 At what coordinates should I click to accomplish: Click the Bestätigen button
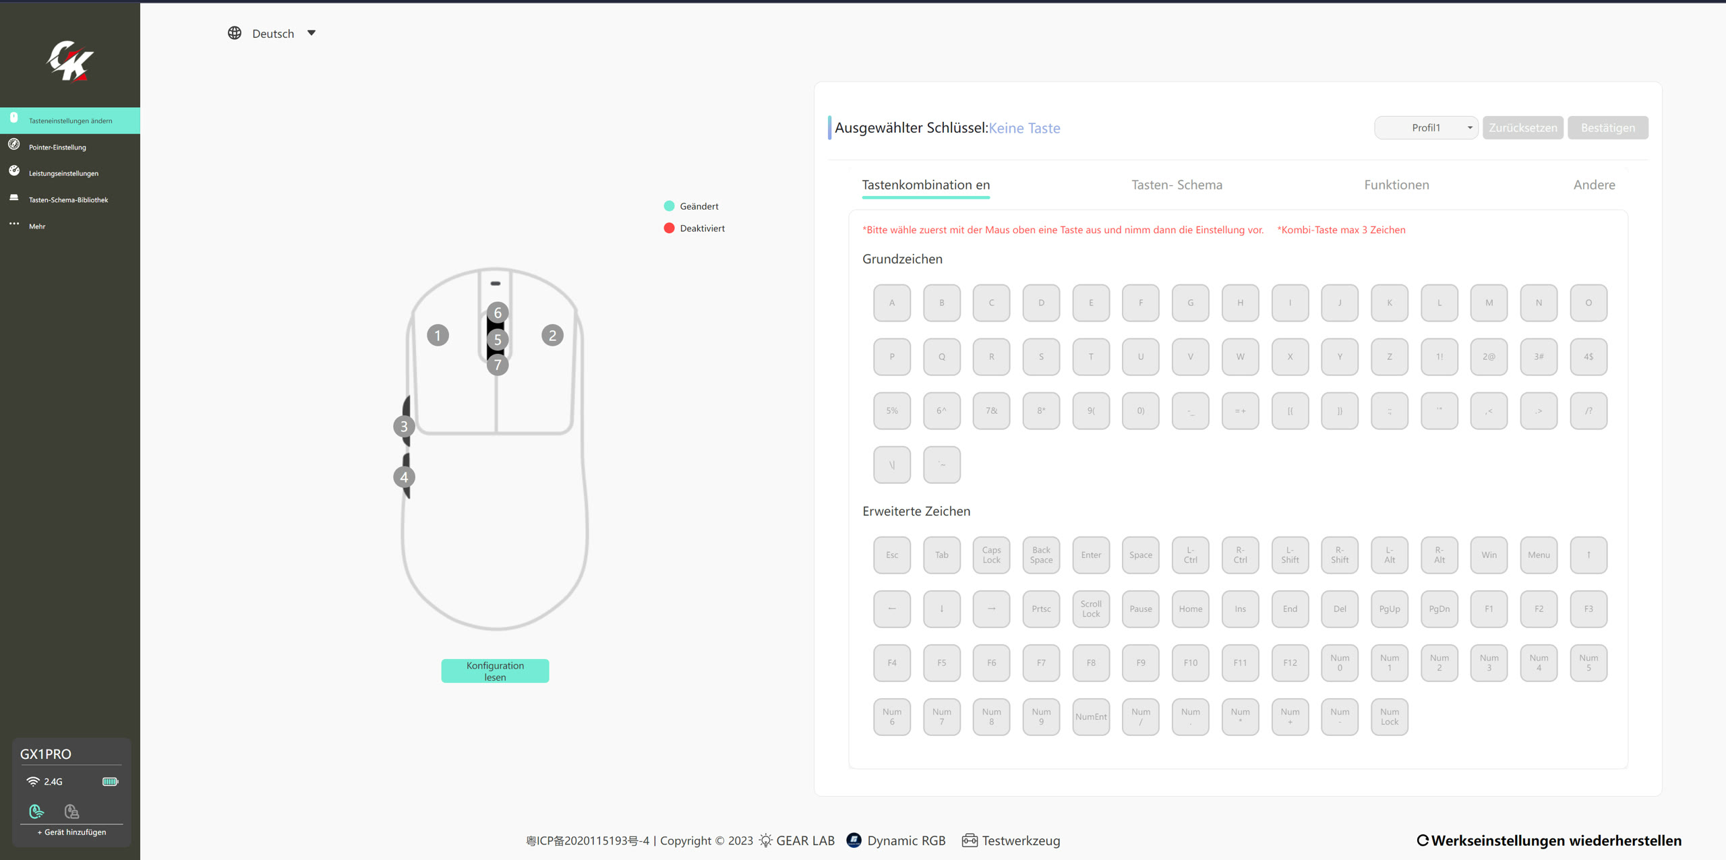(1607, 128)
